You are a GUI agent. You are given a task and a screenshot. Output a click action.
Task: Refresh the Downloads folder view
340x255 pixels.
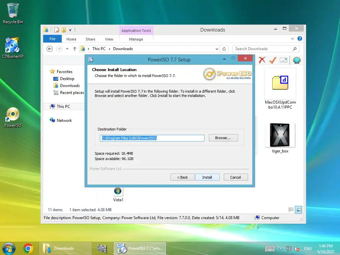[224, 49]
